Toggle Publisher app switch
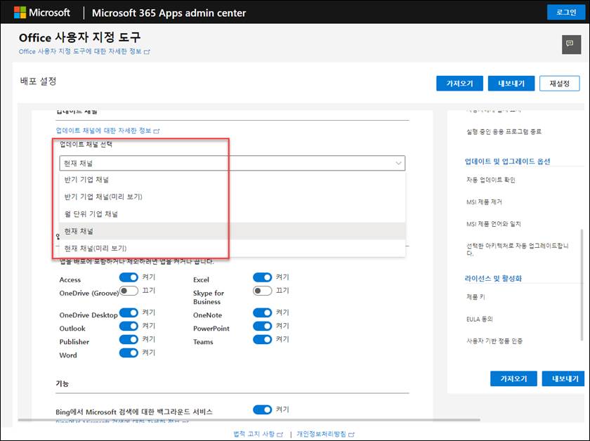590x441 pixels. (x=129, y=339)
